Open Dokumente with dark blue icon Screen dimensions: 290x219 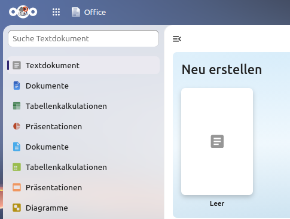point(83,86)
